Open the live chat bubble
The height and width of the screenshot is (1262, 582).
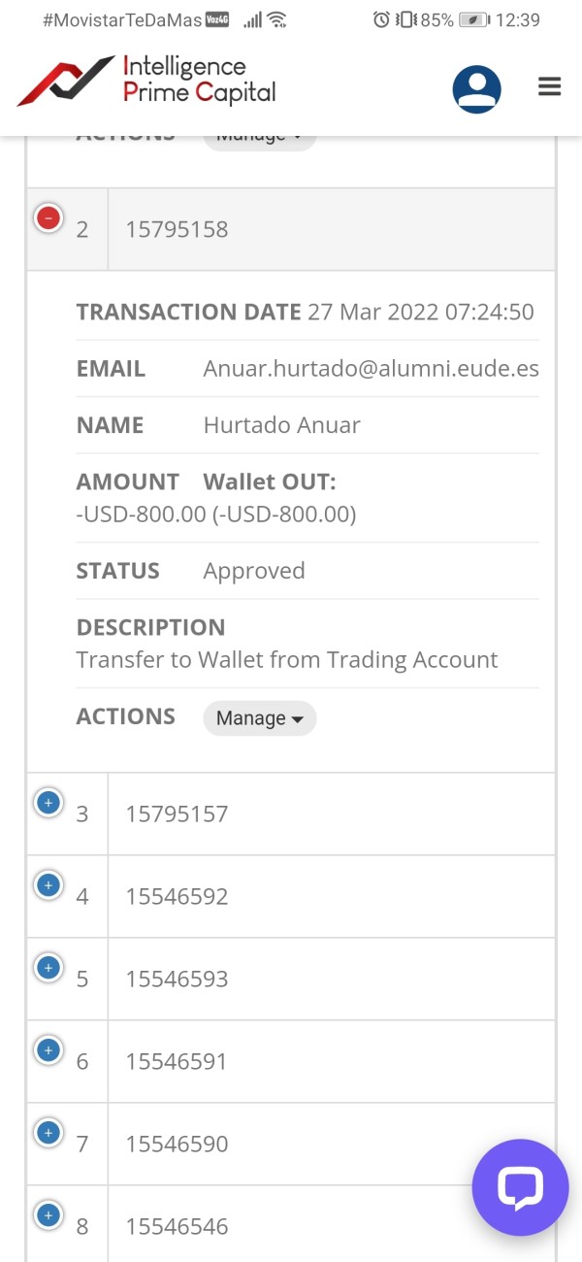click(519, 1187)
